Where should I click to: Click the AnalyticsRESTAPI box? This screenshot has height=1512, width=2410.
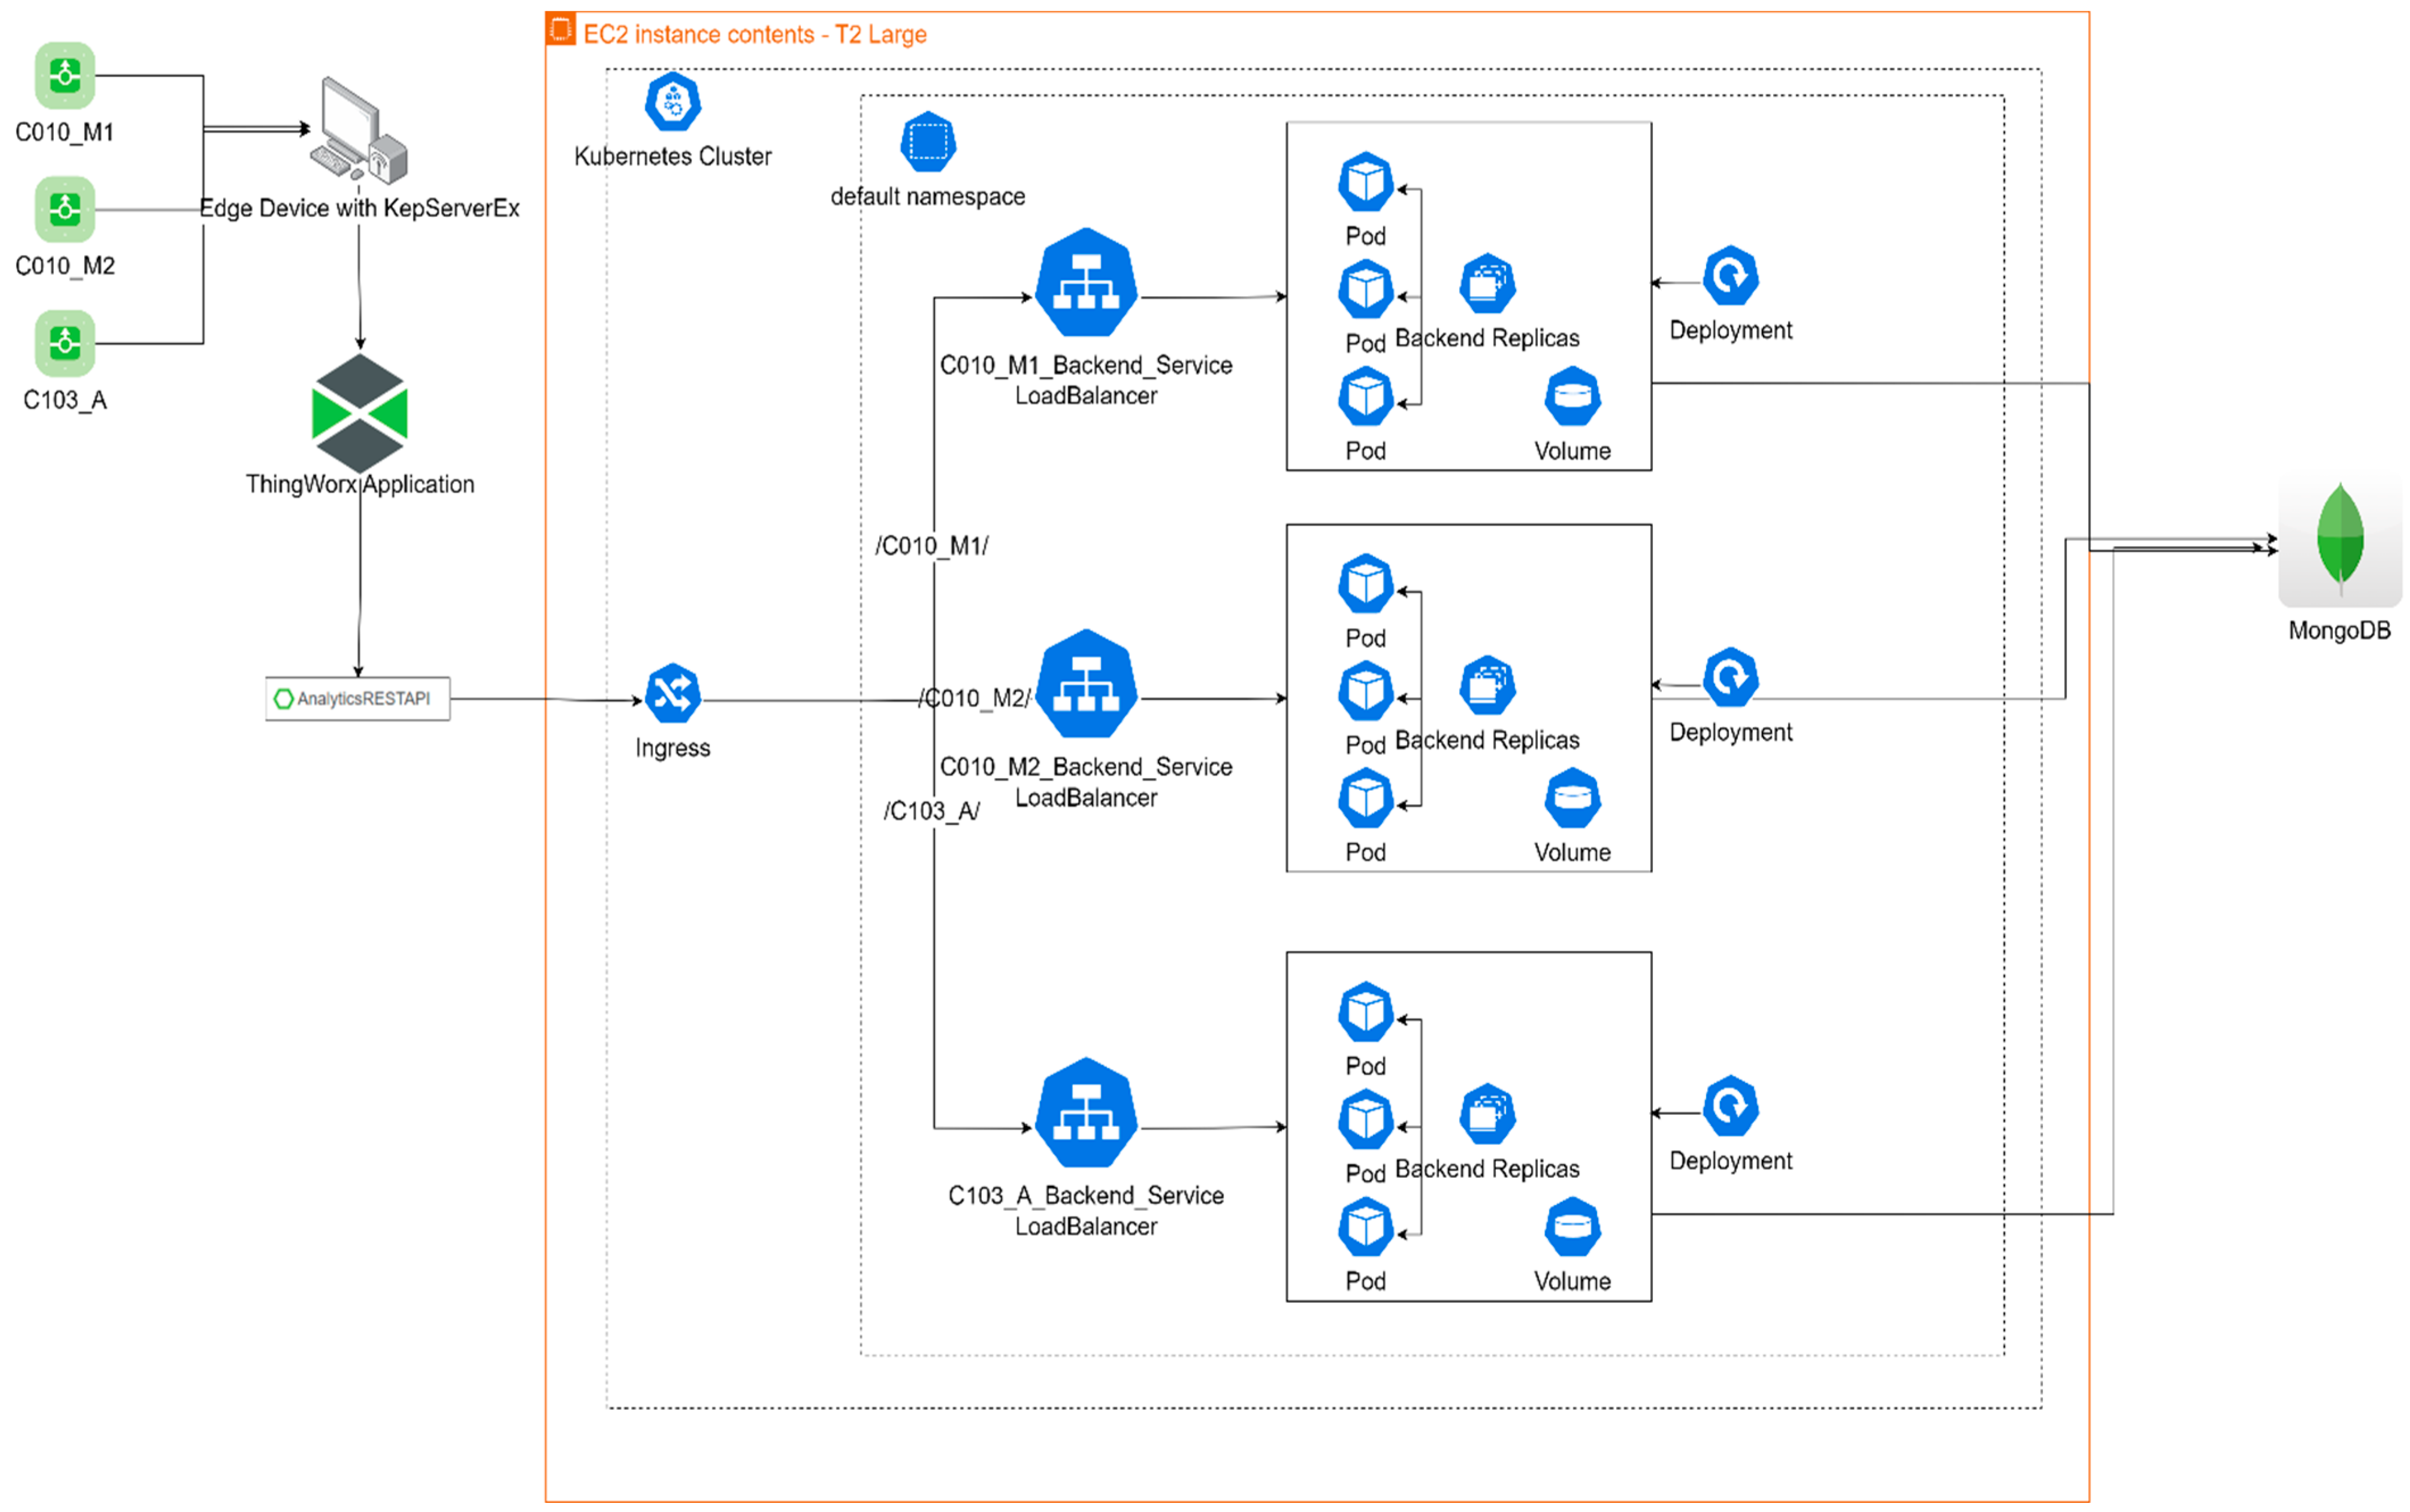[x=357, y=698]
